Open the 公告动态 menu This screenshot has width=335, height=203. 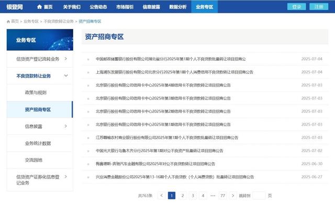click(98, 7)
